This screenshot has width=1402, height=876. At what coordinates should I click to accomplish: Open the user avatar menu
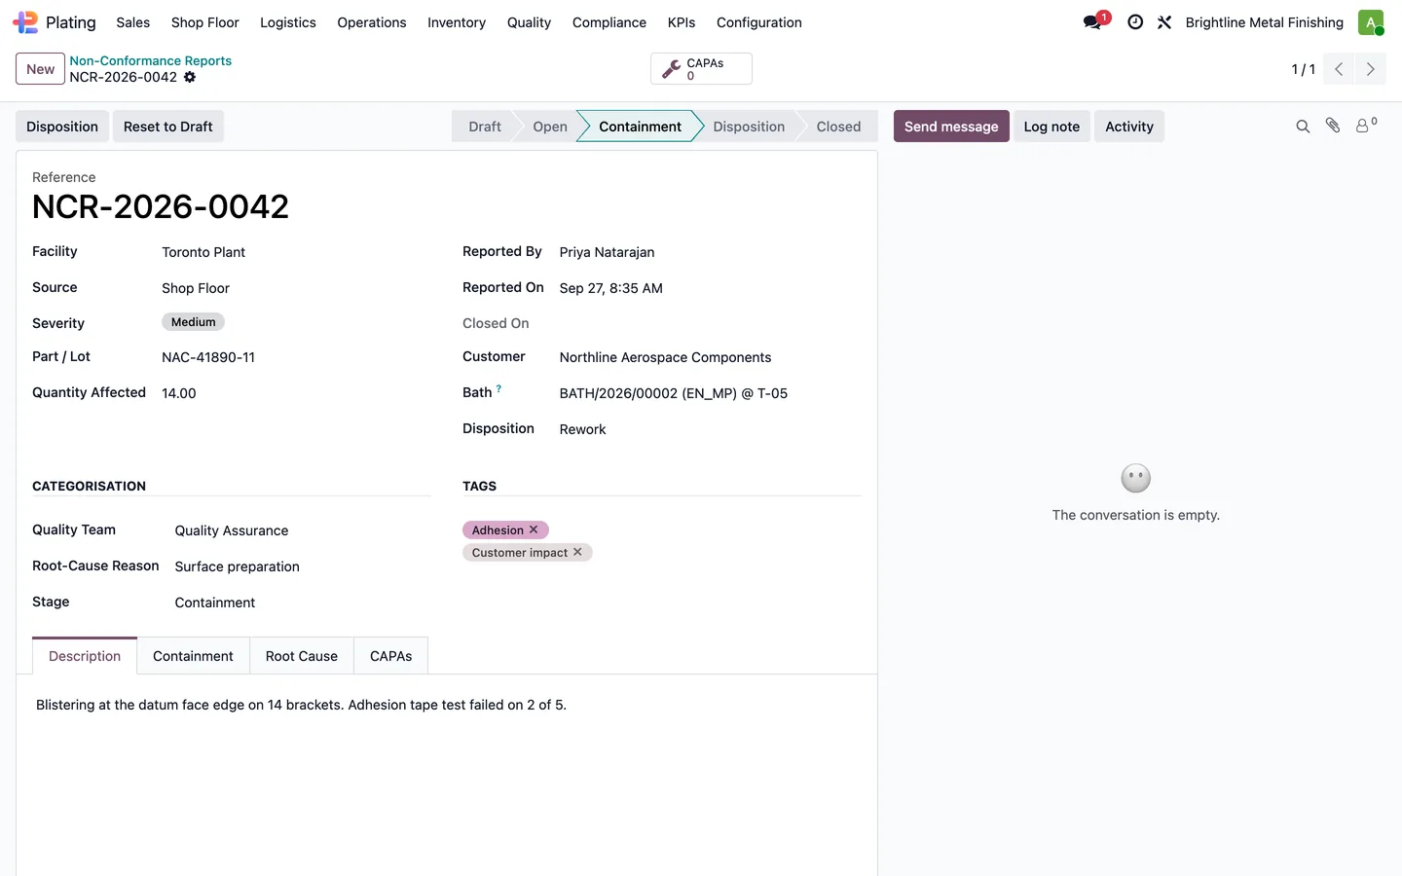1371,22
